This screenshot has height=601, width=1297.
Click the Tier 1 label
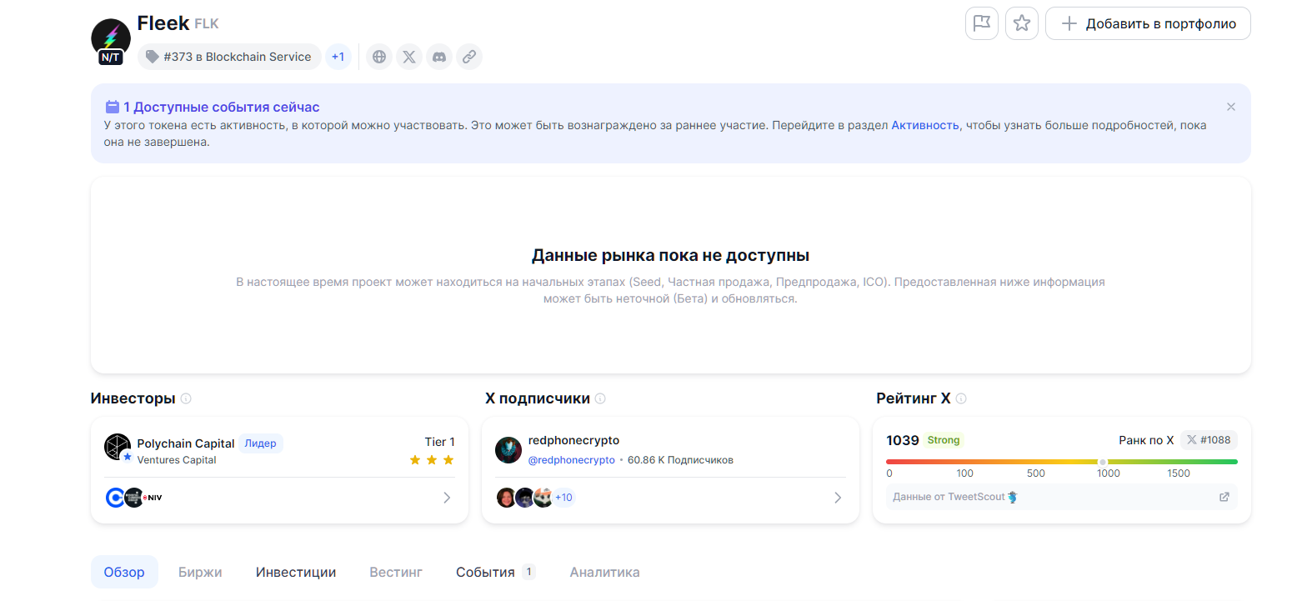[440, 442]
